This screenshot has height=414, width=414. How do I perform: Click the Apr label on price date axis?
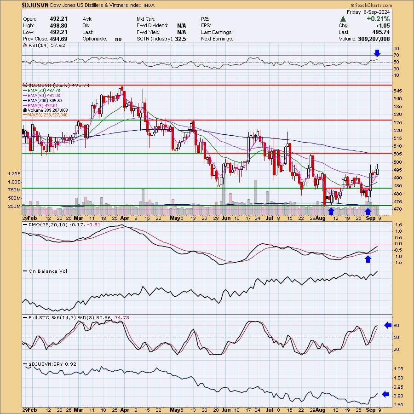pos(125,218)
